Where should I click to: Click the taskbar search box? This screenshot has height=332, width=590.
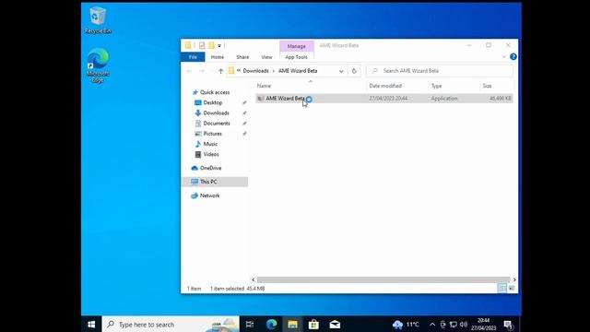click(x=171, y=325)
